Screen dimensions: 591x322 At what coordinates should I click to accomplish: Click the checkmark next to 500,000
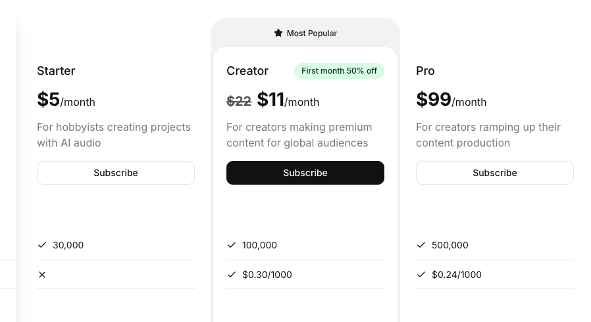[x=421, y=245]
